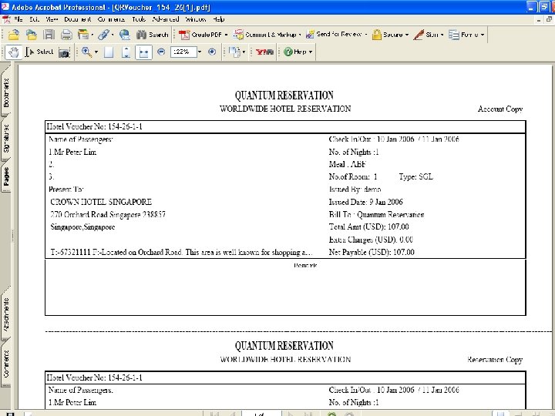The height and width of the screenshot is (416, 555).
Task: Open the File menu
Action: tap(18, 19)
